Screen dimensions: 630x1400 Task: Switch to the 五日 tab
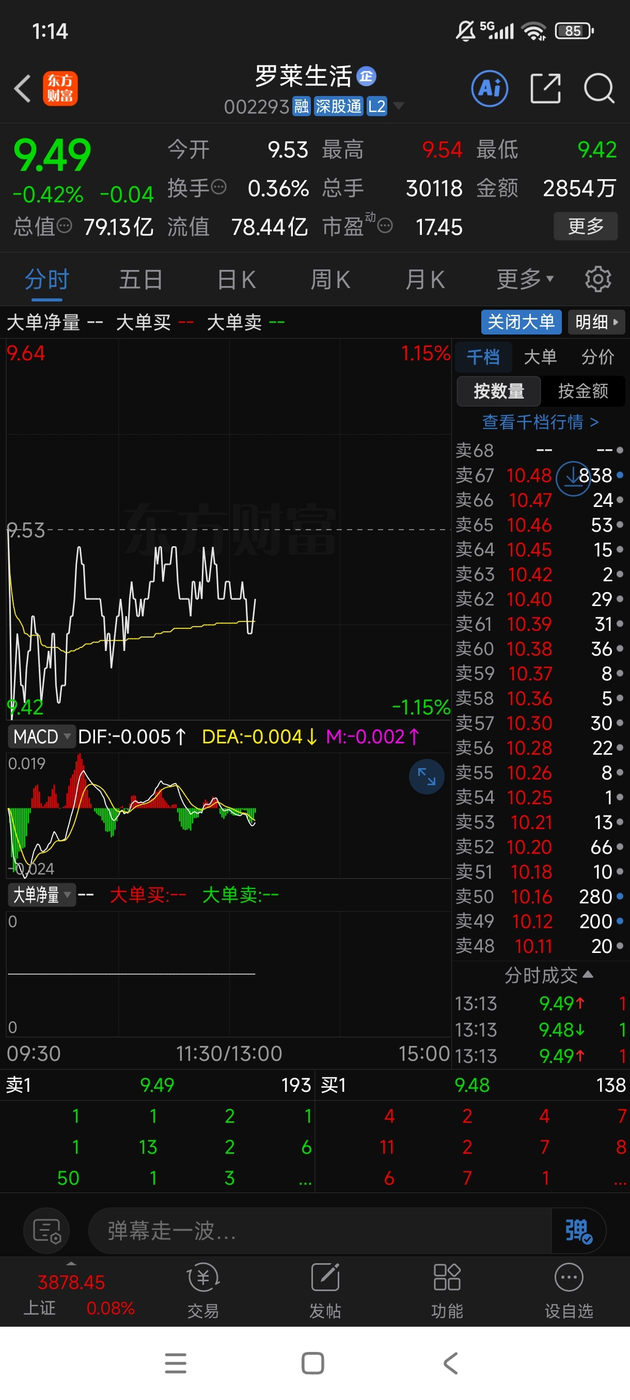(x=141, y=279)
